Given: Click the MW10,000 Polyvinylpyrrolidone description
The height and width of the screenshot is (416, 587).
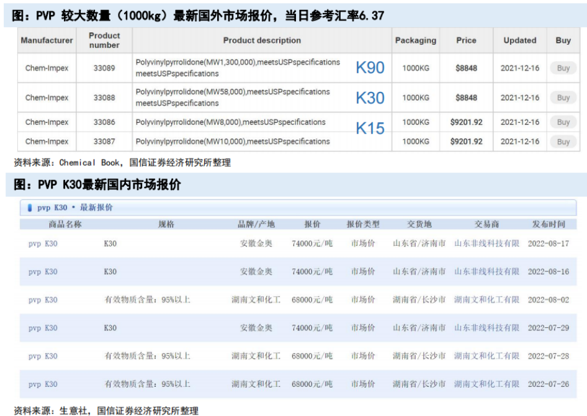Looking at the screenshot, I should pos(233,142).
